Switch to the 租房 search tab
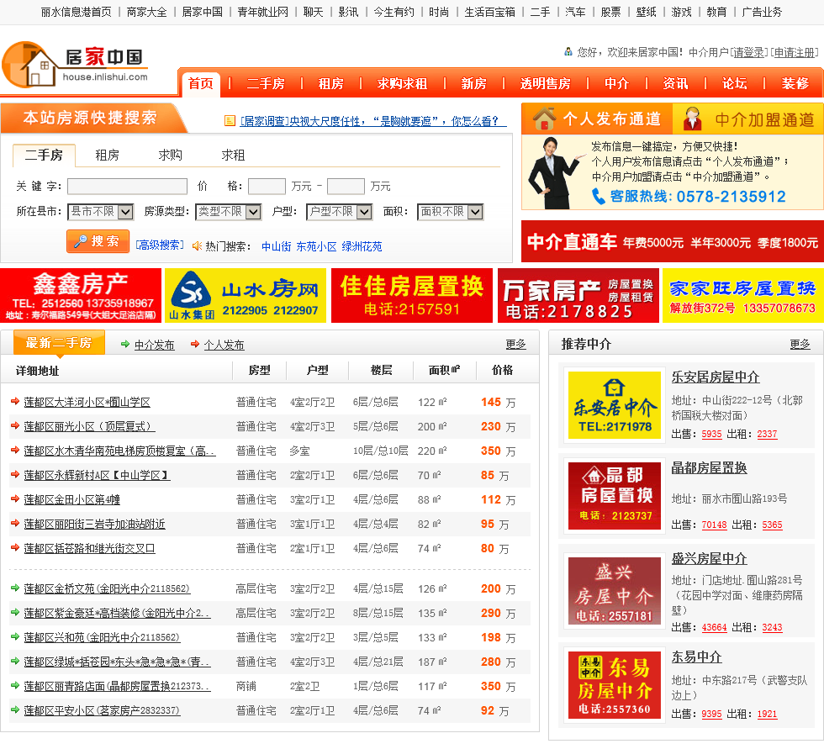 click(x=108, y=155)
